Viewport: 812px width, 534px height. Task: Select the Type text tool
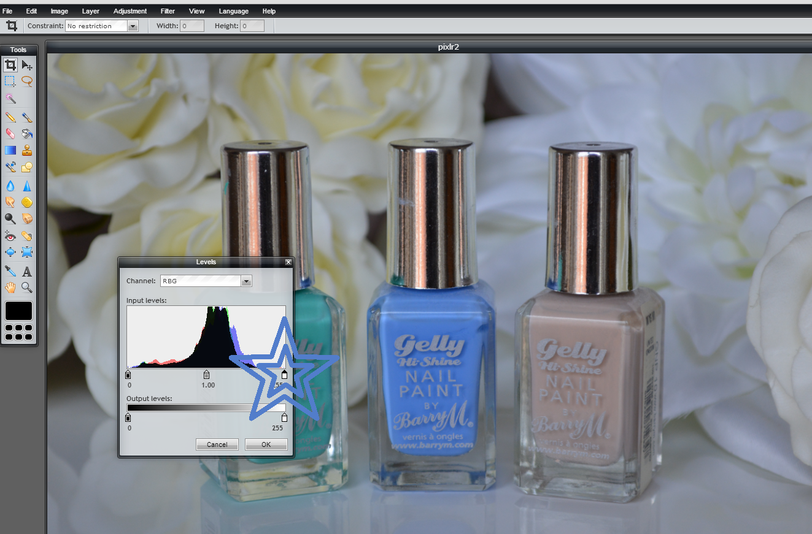[x=27, y=271]
